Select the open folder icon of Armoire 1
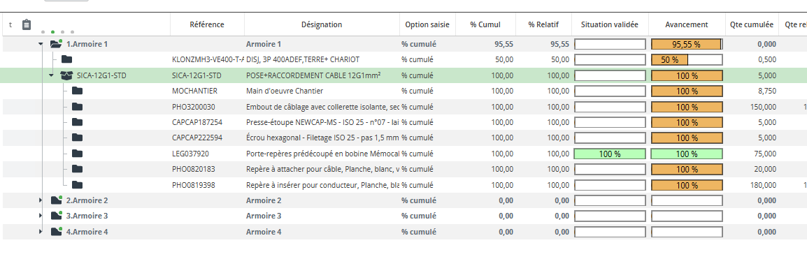Screen dimensions: 807x259 [x=56, y=44]
